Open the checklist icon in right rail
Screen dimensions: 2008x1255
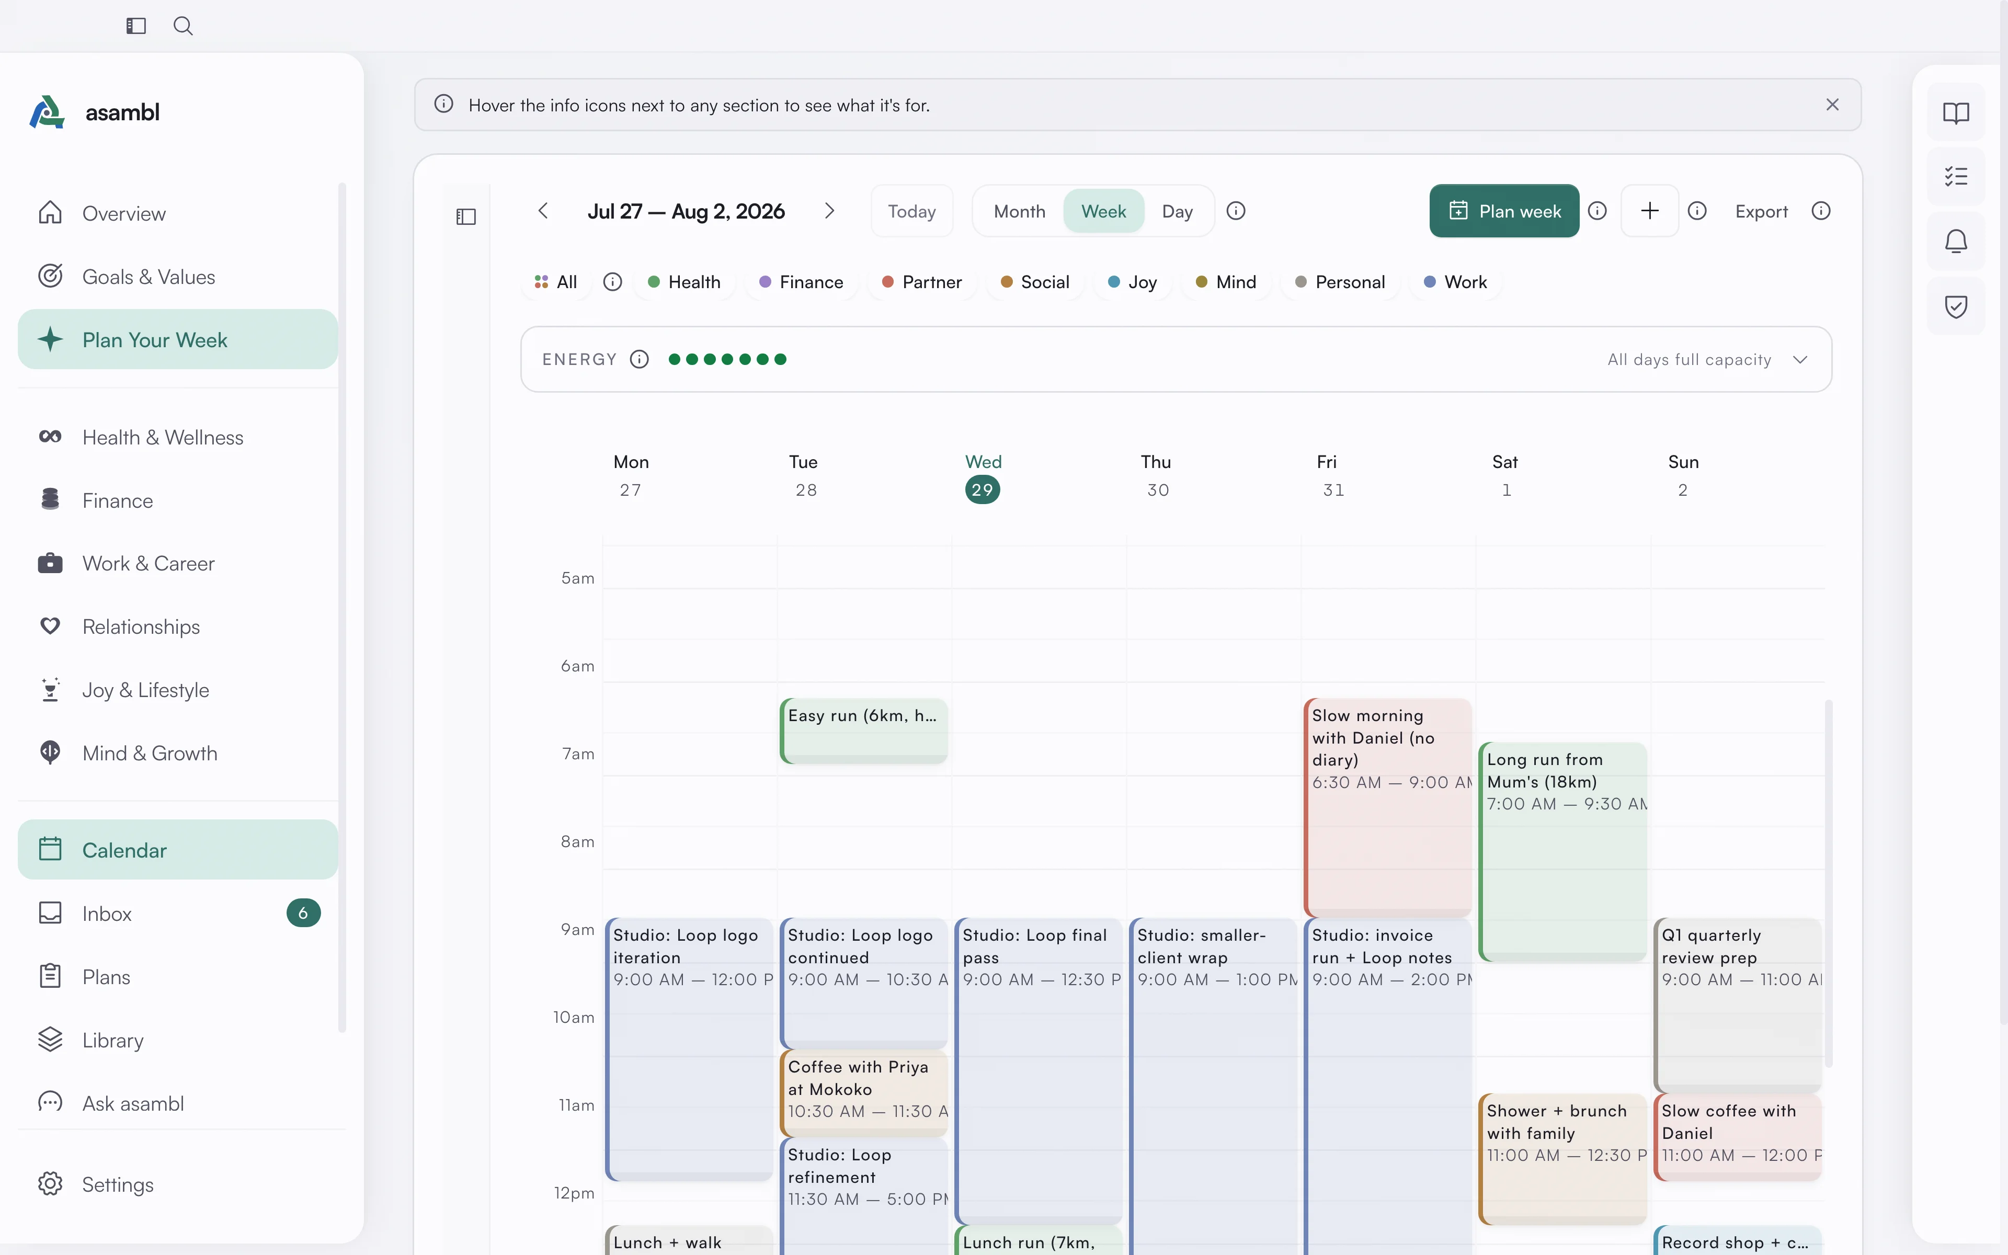tap(1956, 177)
